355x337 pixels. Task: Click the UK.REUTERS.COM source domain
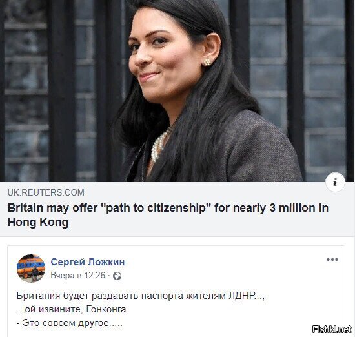click(x=46, y=192)
